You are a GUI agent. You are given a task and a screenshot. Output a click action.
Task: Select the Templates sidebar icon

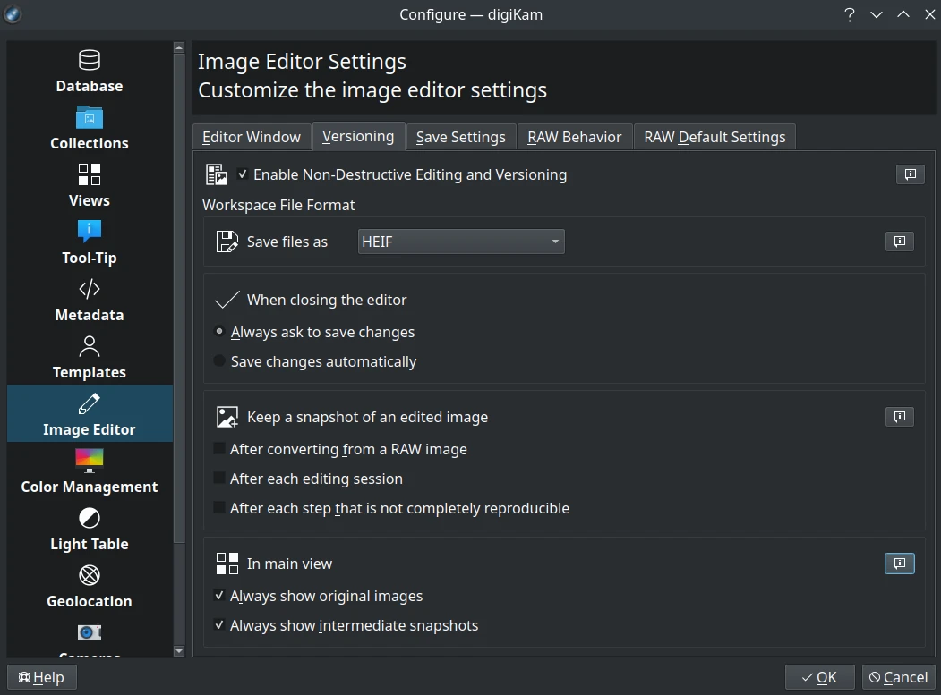coord(89,357)
